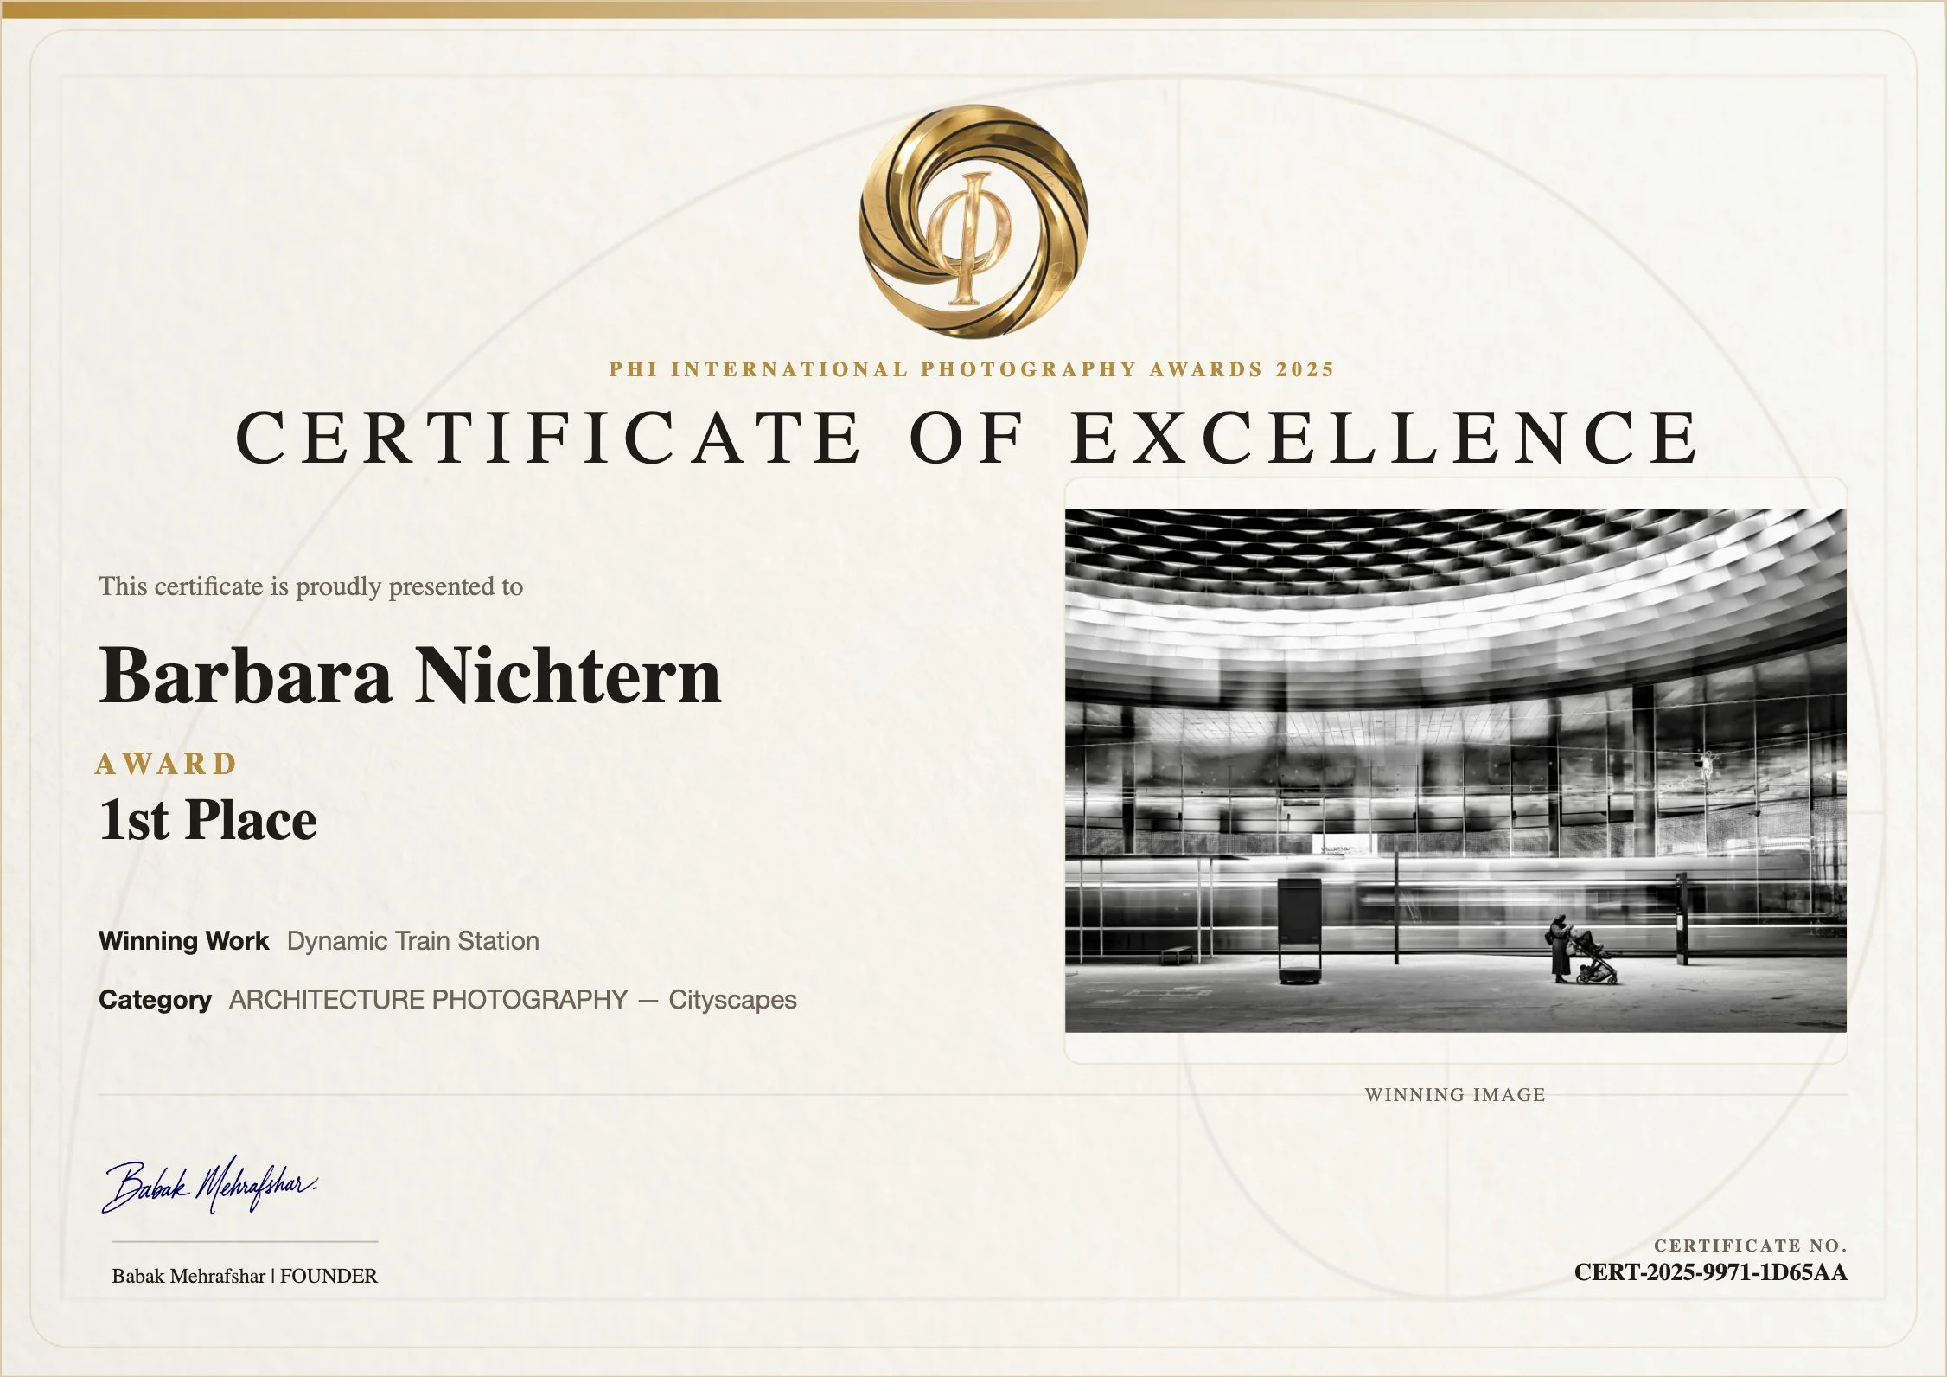Screen dimensions: 1947x1377
Task: Click the "PHI INTERNATIONAL PHOTOGRAPHY AWARDS 2025" heading
Action: 973,369
